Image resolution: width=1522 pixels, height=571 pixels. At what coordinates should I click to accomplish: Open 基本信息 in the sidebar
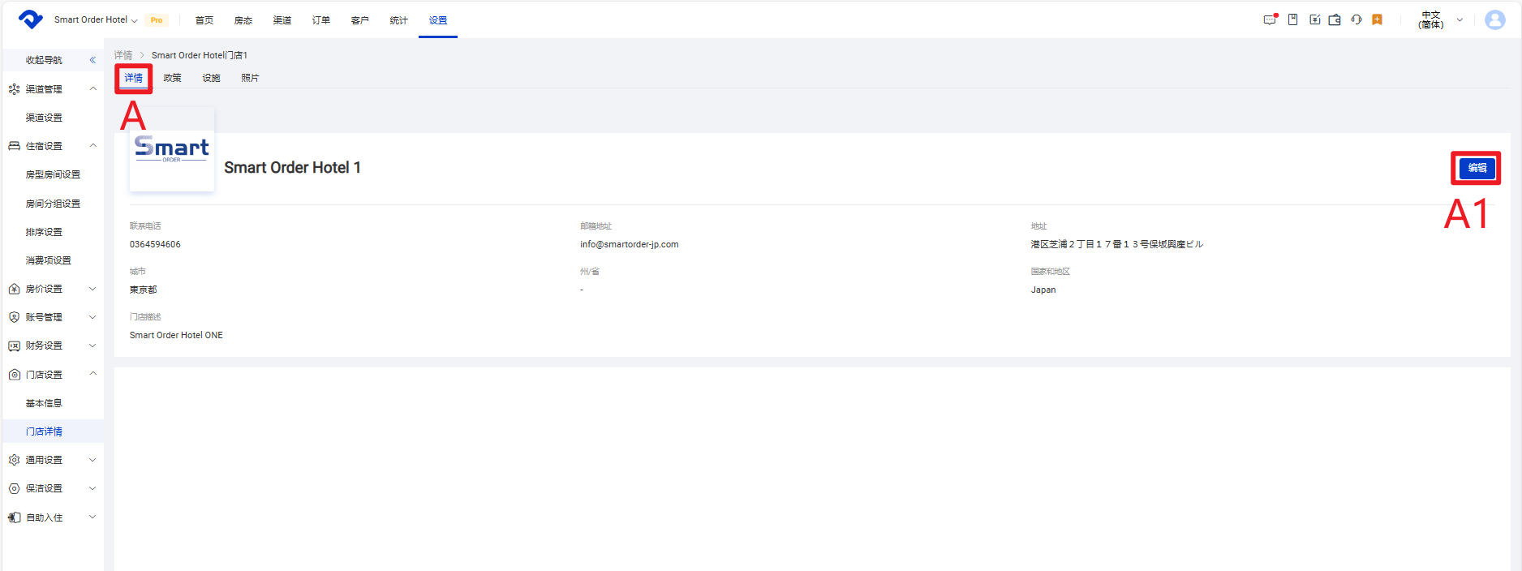(44, 403)
